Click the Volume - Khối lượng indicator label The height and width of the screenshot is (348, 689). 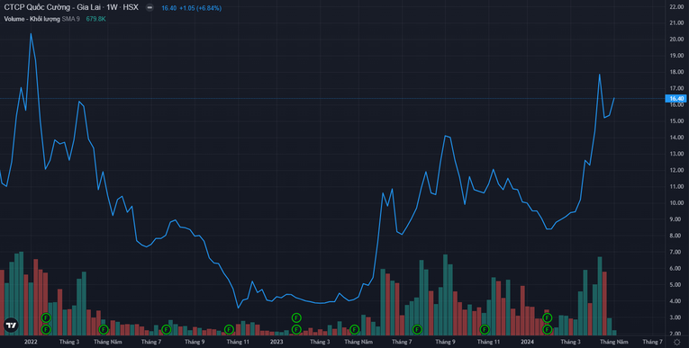tap(32, 19)
